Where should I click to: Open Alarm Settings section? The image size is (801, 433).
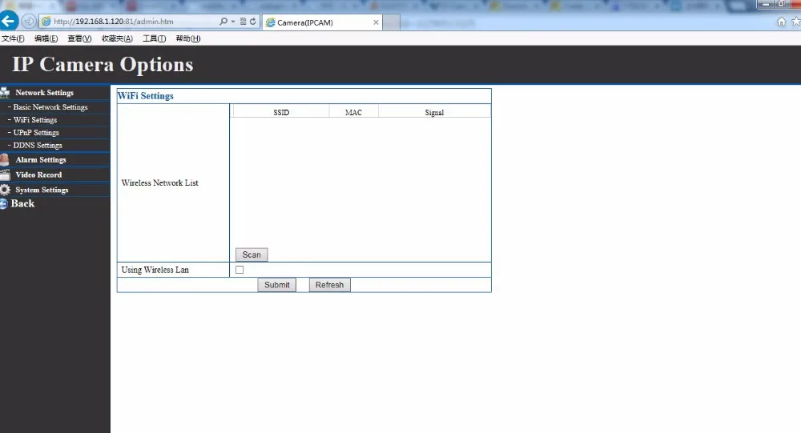[x=41, y=160]
